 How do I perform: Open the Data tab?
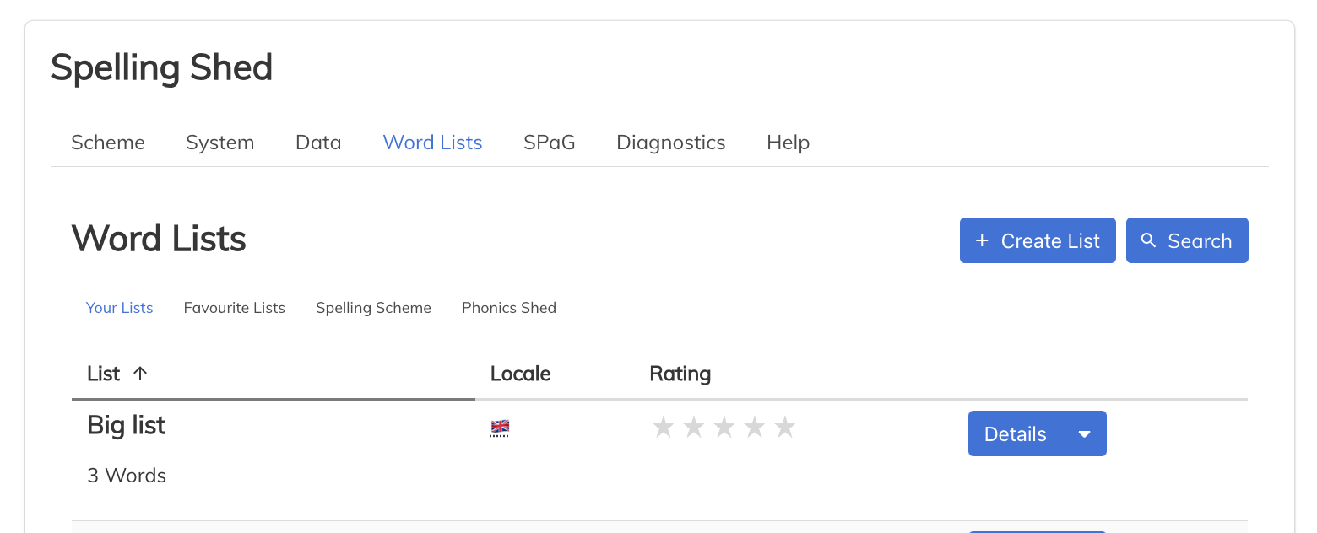pyautogui.click(x=318, y=143)
